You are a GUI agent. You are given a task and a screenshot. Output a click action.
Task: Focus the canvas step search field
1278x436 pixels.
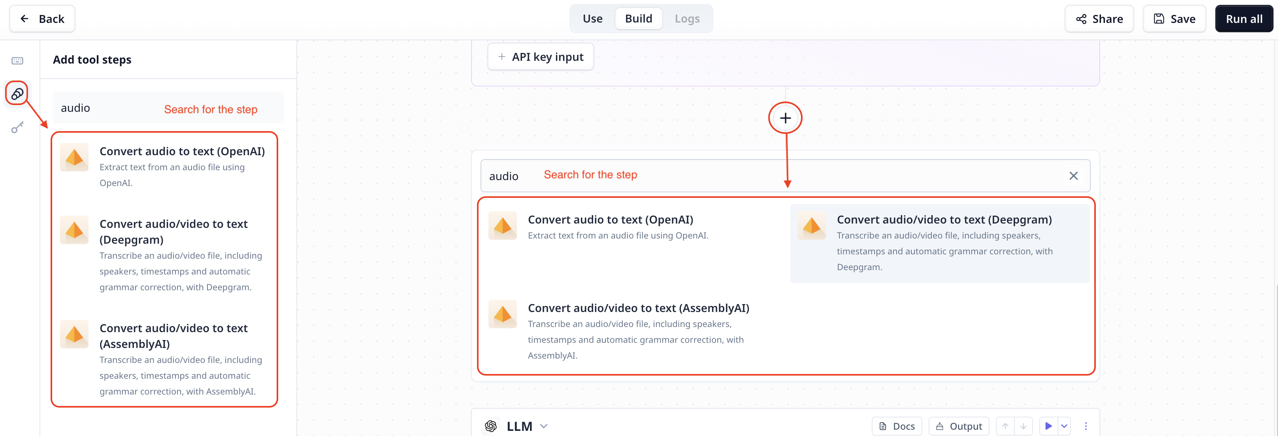click(x=785, y=176)
